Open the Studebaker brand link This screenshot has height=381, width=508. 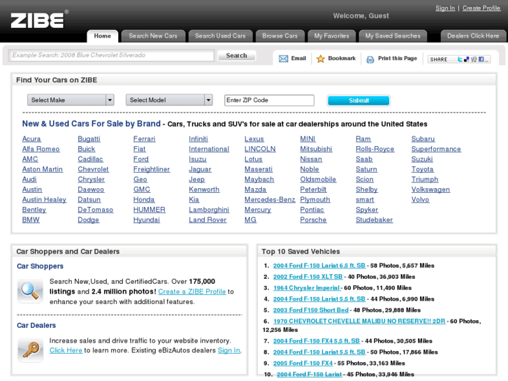click(375, 220)
